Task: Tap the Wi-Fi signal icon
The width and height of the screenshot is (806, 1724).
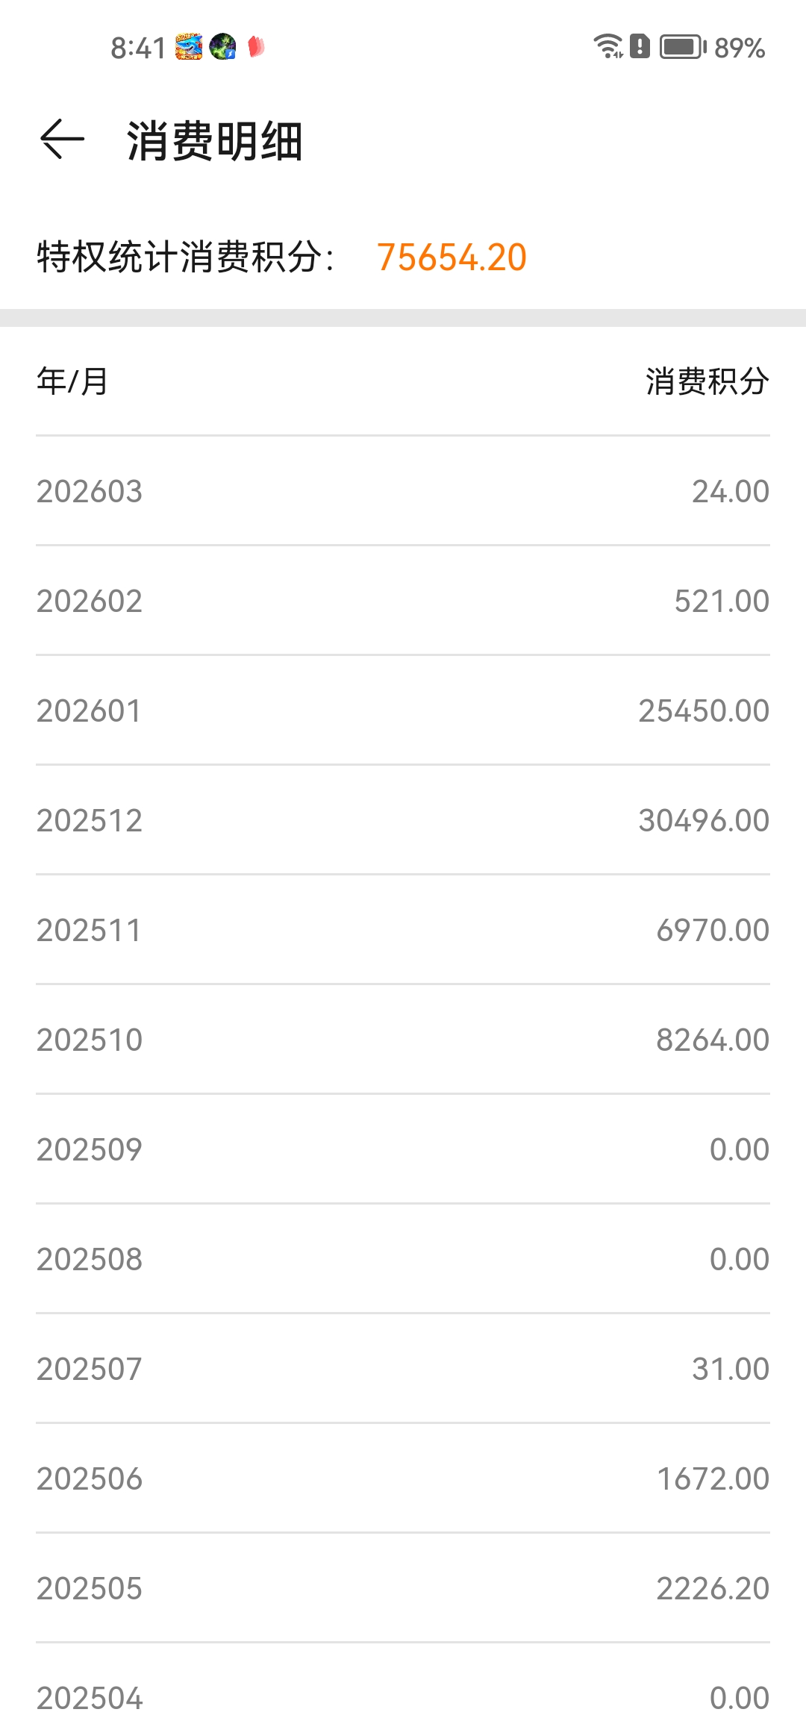Action: coord(608,46)
